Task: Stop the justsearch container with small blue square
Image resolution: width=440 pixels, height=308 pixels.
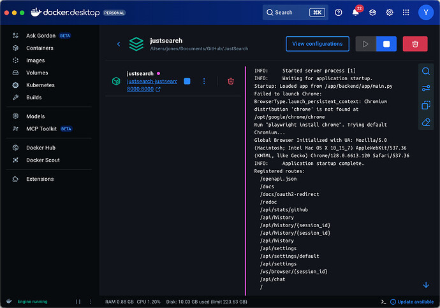Action: click(187, 81)
